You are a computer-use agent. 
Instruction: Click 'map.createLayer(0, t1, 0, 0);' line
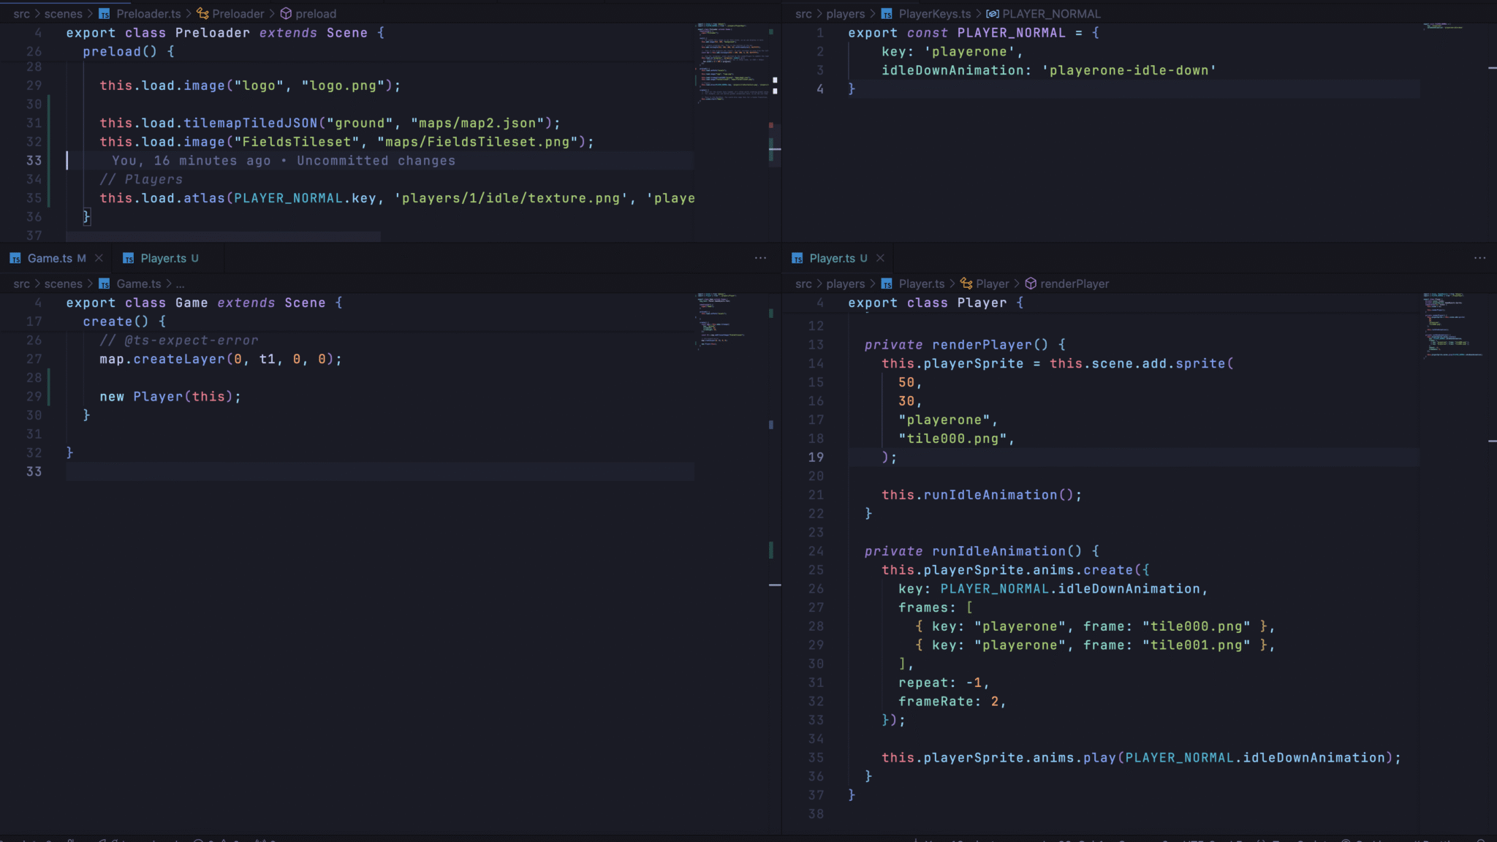coord(221,359)
